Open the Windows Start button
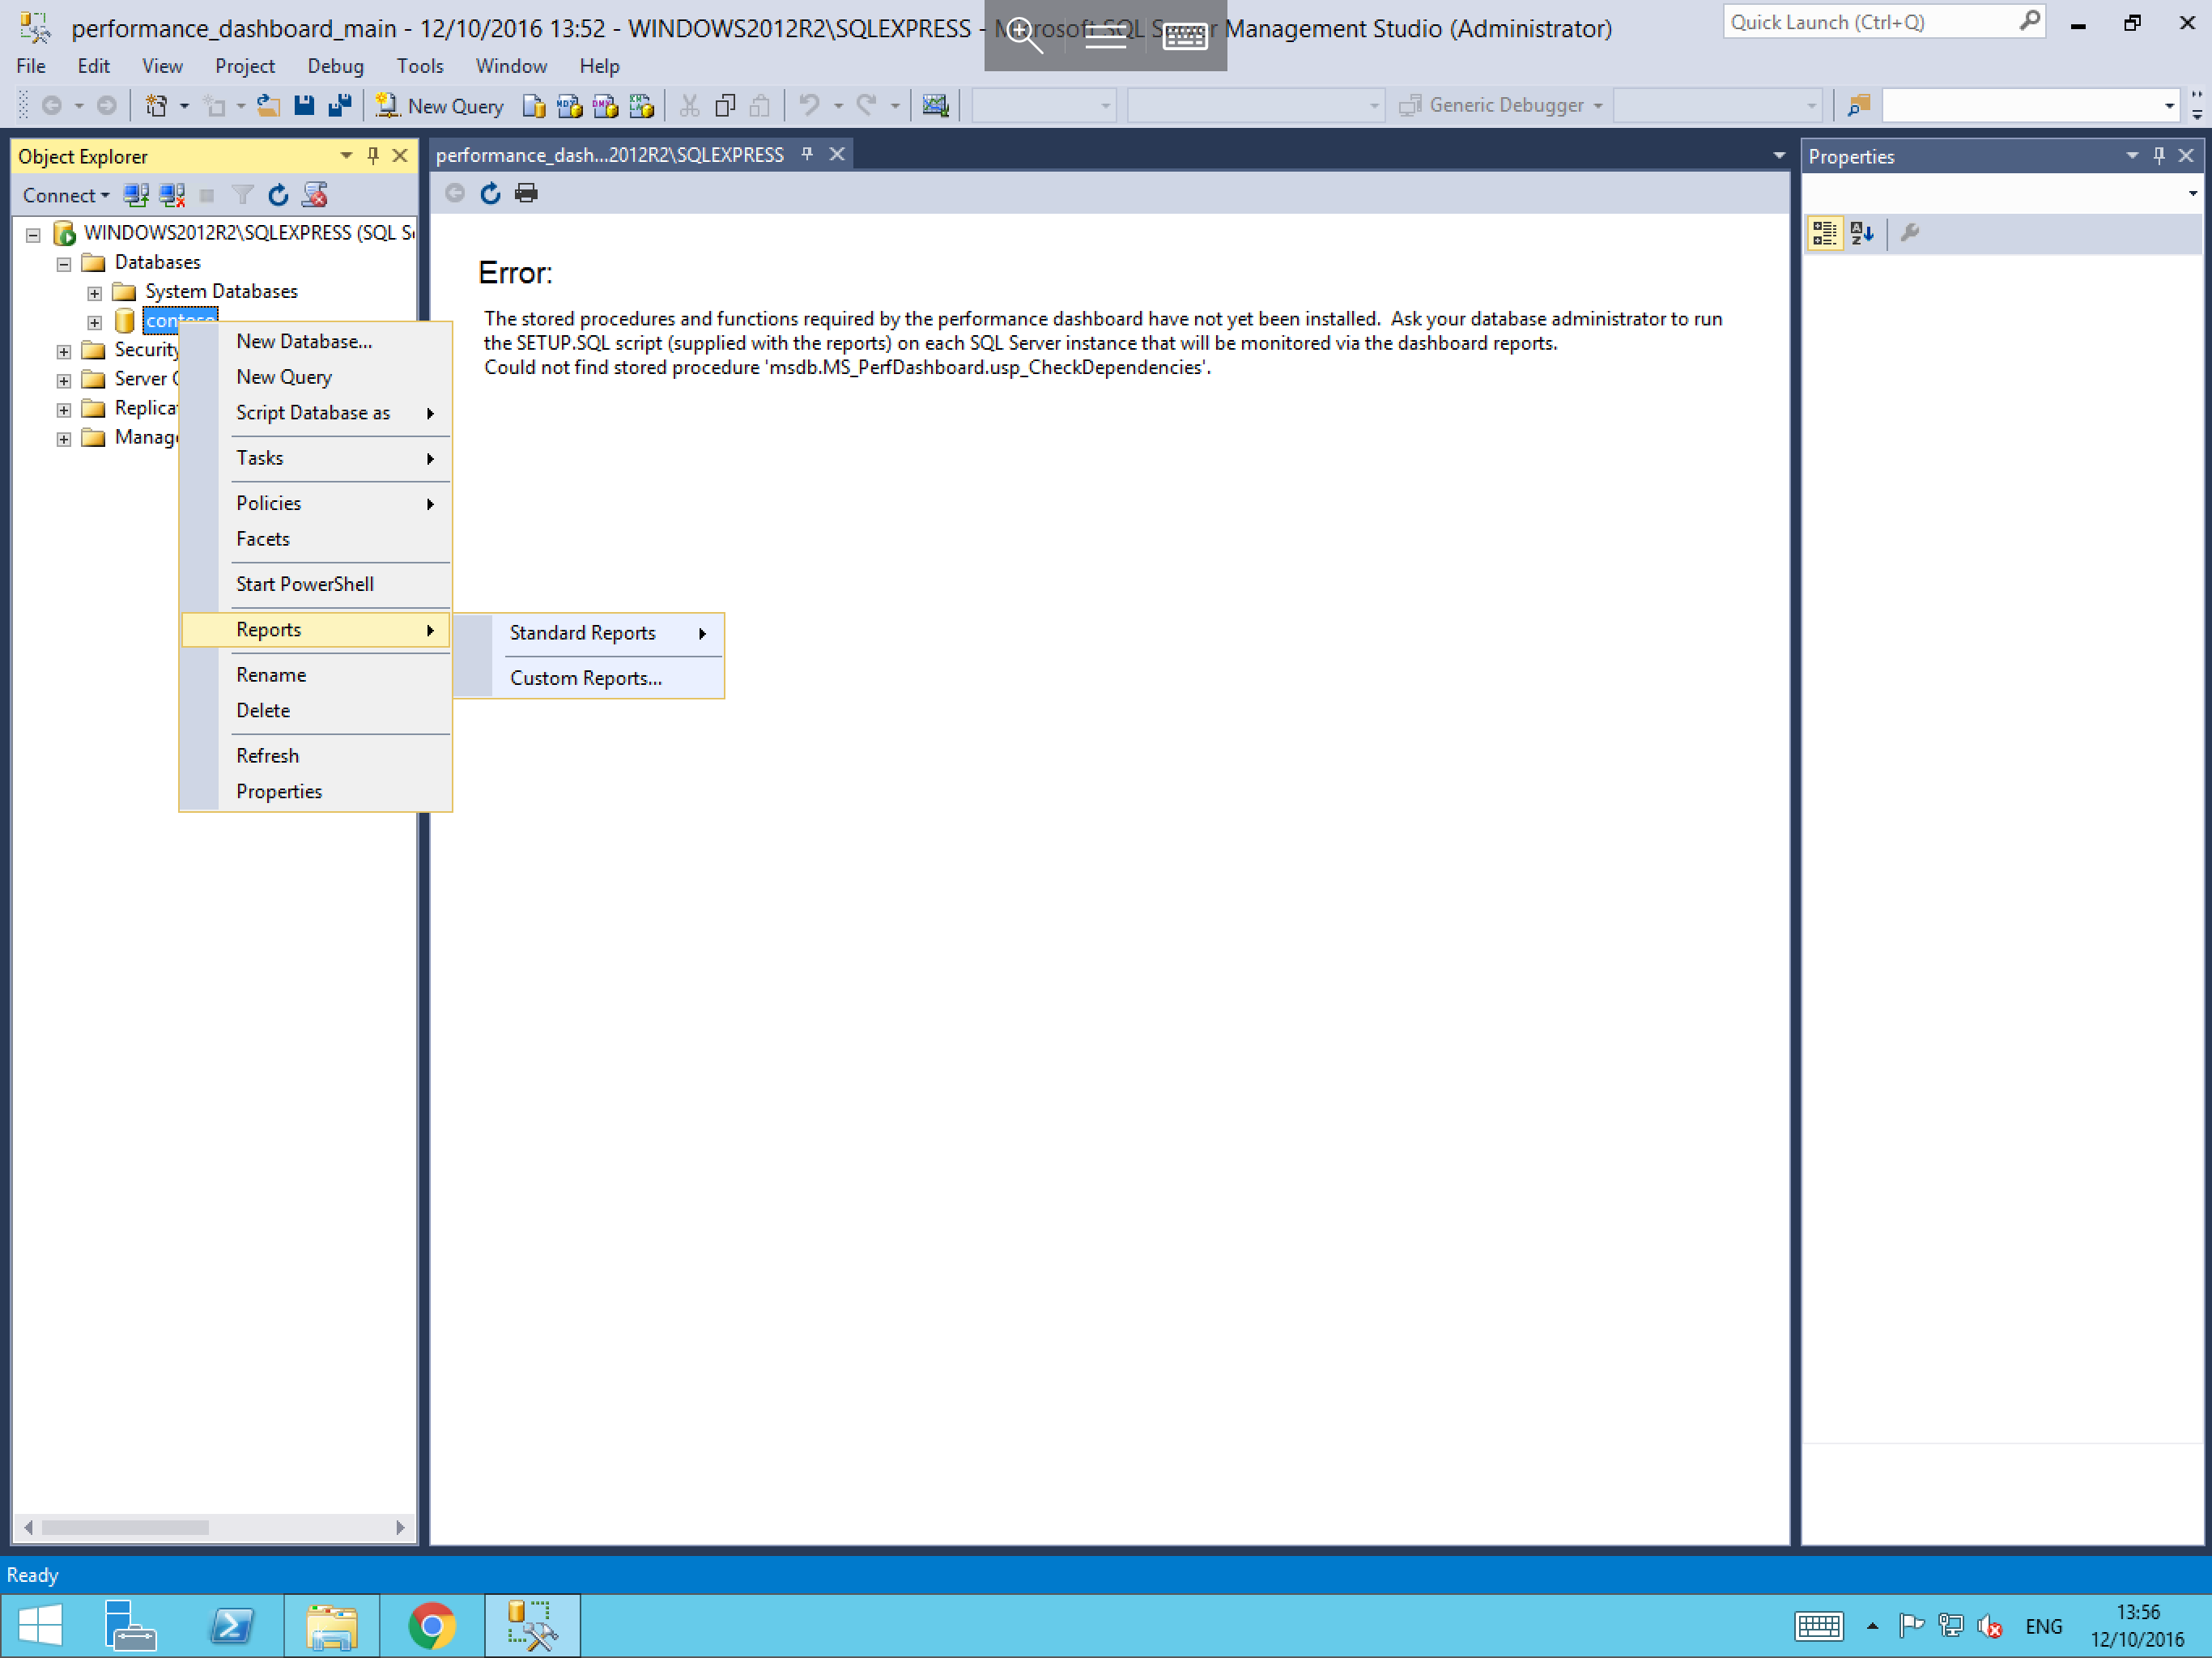 click(x=40, y=1626)
